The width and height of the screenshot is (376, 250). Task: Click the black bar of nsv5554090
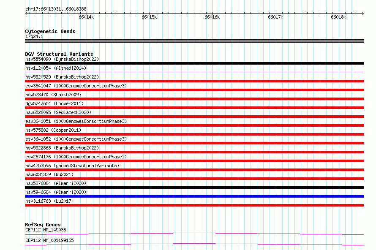[x=194, y=63]
